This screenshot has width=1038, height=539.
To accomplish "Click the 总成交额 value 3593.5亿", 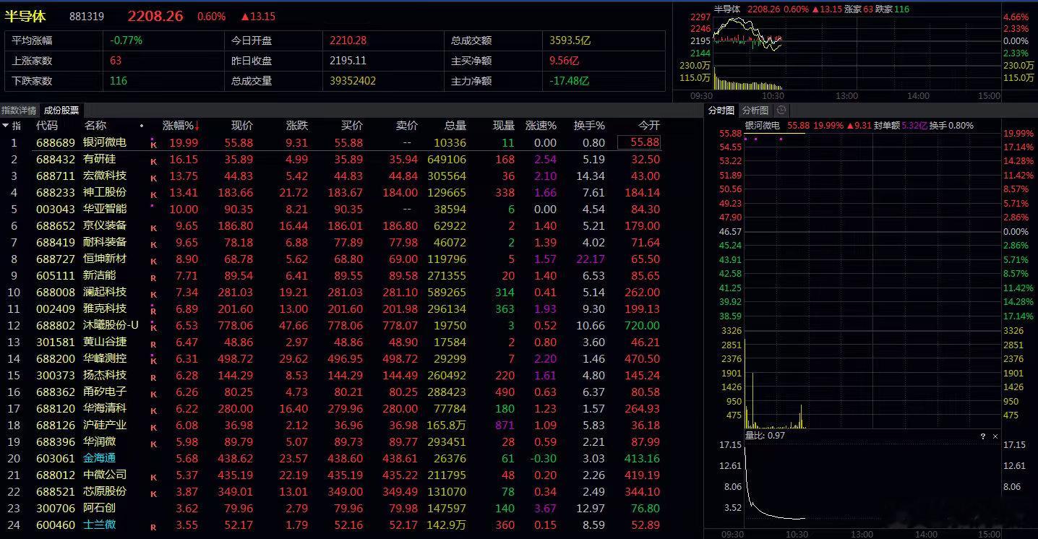I will [571, 40].
